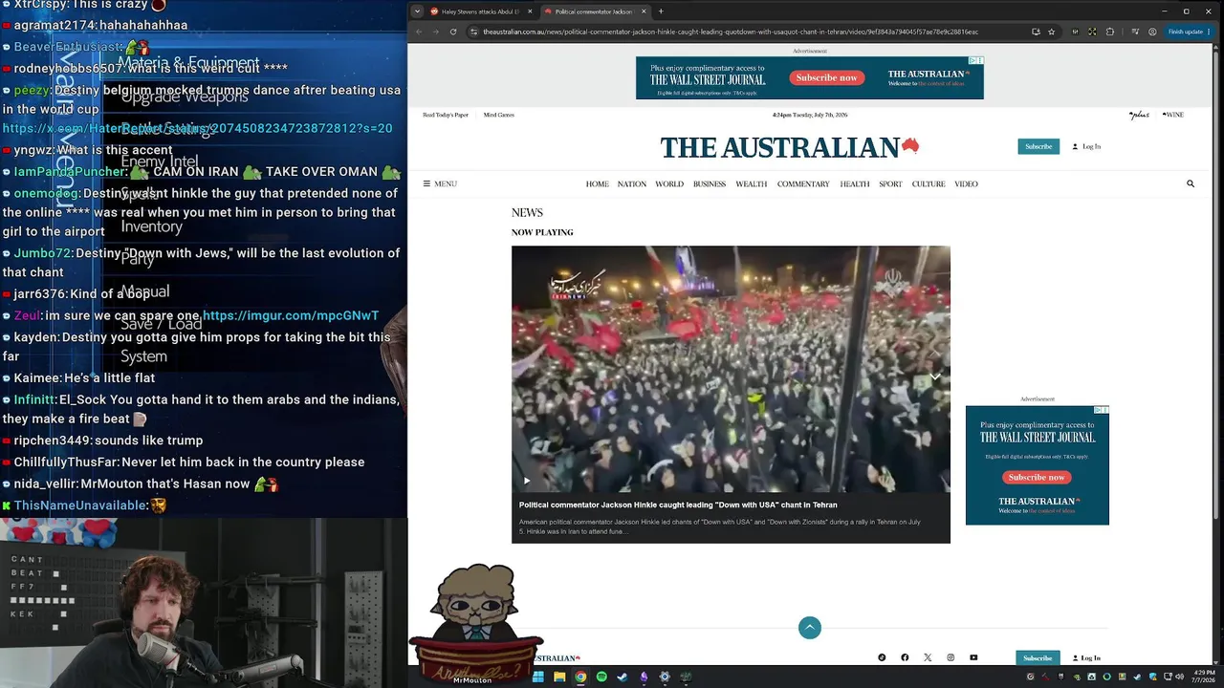1224x688 pixels.
Task: Click chat username ripchen3449
Action: (53, 440)
